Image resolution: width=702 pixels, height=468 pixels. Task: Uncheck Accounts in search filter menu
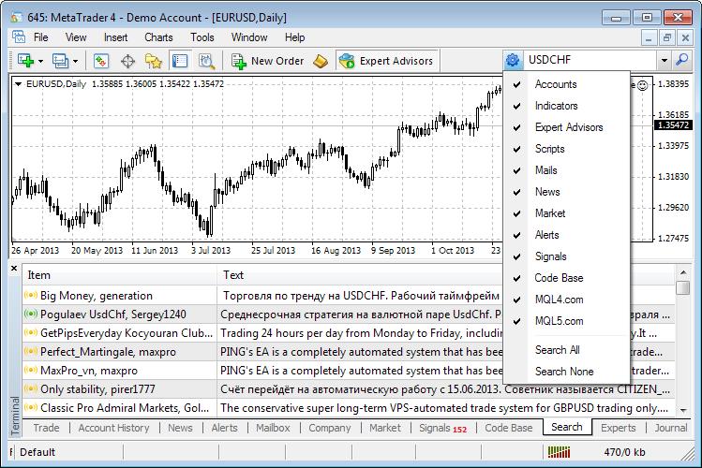point(566,84)
